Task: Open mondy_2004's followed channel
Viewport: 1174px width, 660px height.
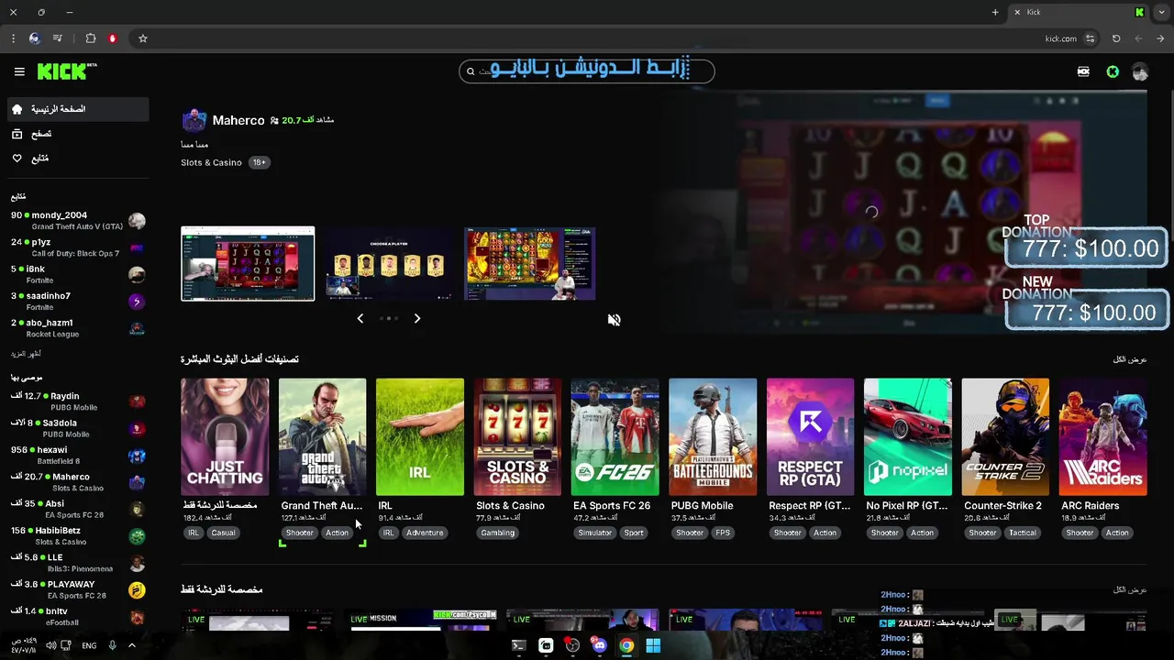Action: (77, 221)
